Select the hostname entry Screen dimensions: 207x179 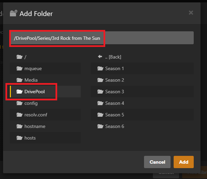[x=34, y=126]
